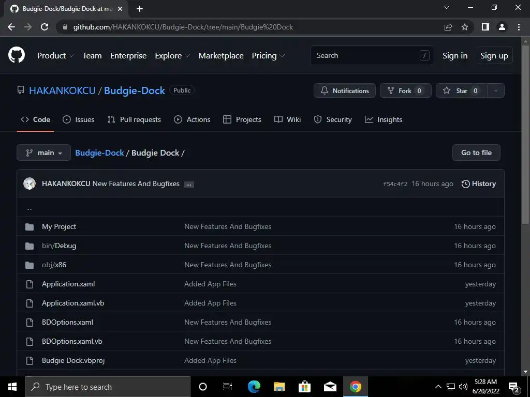Focus the GitHub search field
This screenshot has width=530, height=397.
click(372, 55)
